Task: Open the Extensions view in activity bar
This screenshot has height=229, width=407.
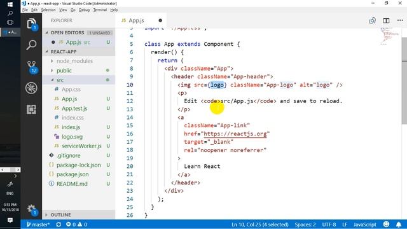Action: click(31, 109)
